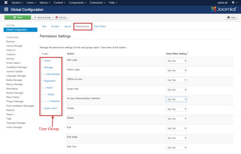This screenshot has width=241, height=154.
Task: Select the Manager user group
Action: [47, 67]
